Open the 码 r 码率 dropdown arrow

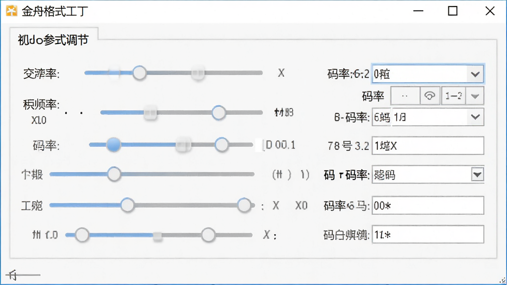(477, 175)
